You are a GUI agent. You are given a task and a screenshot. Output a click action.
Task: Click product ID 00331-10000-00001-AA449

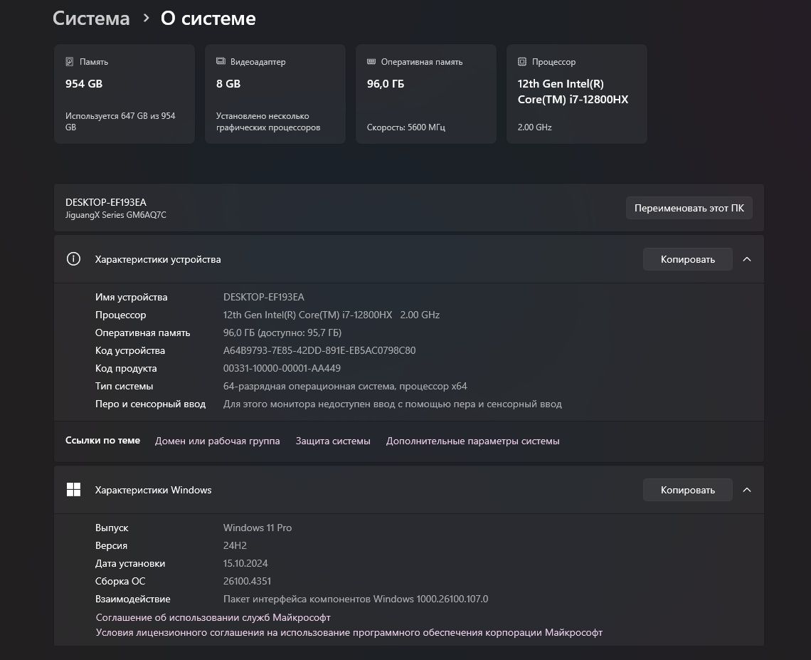pyautogui.click(x=282, y=368)
